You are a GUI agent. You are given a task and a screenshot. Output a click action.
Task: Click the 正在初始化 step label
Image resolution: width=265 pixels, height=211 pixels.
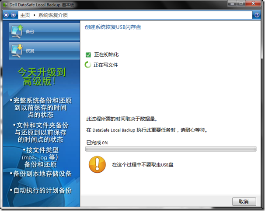[106, 54]
